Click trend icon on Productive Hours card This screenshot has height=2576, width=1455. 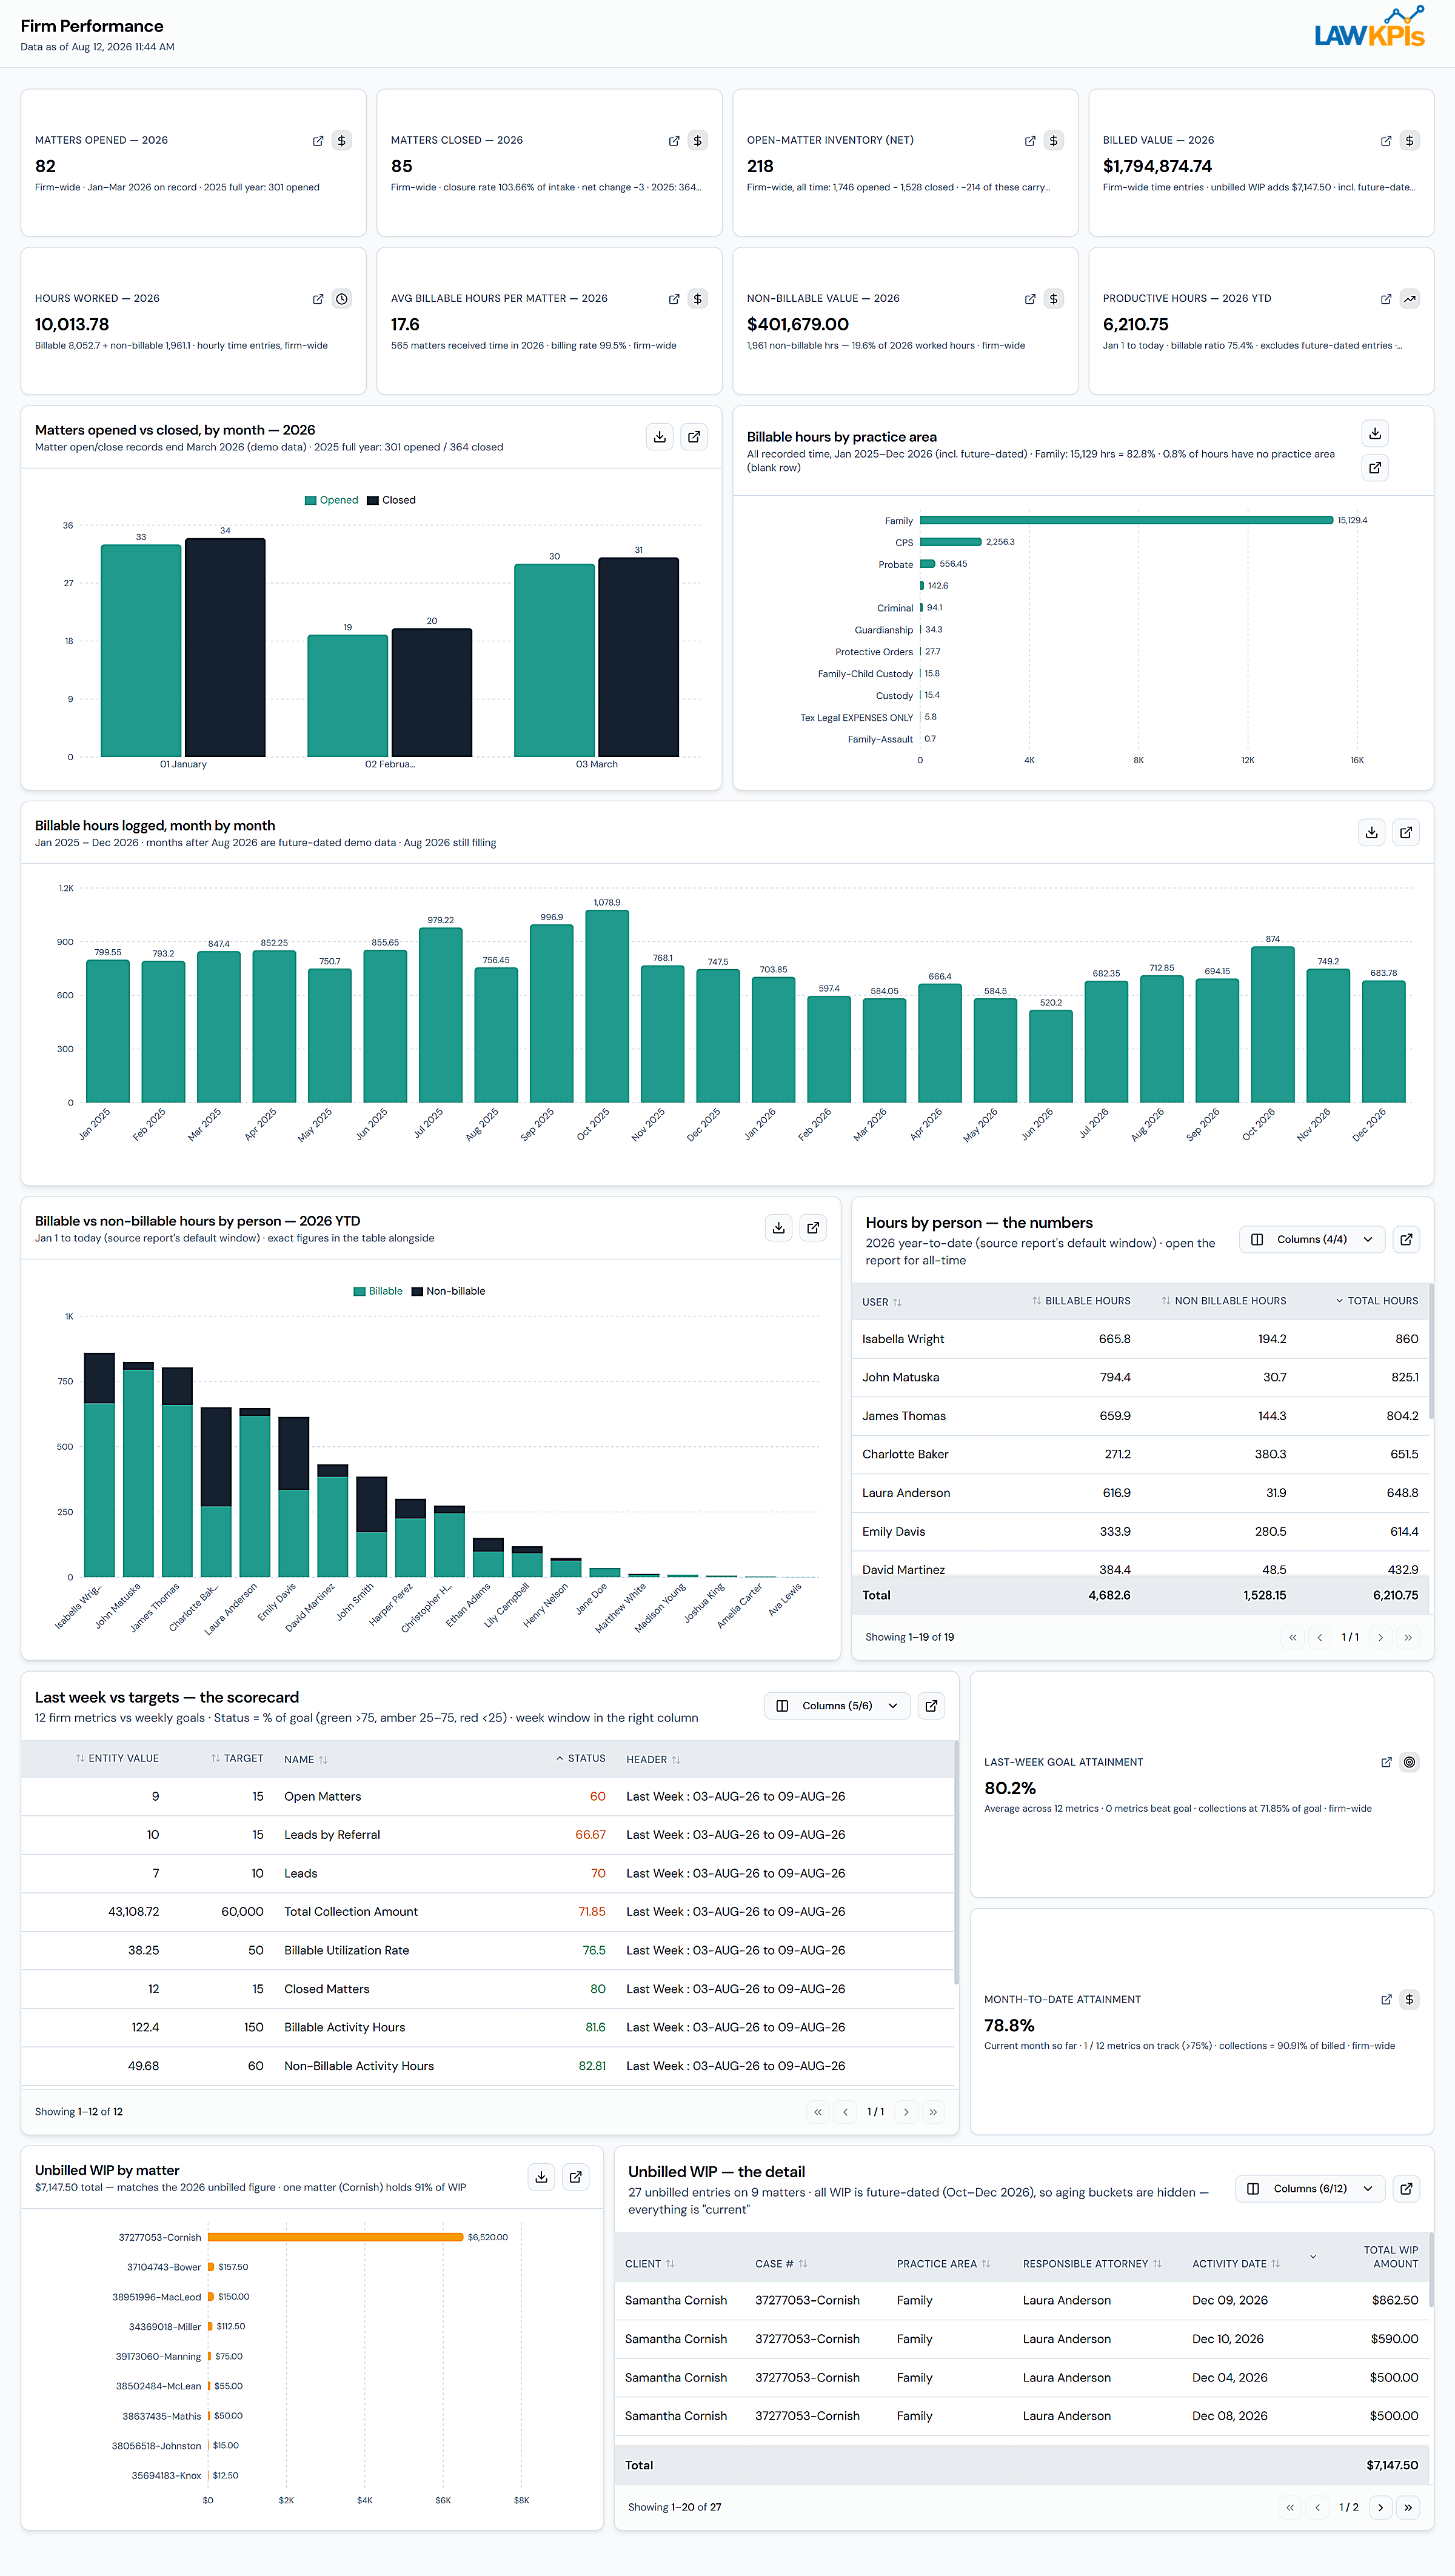click(1409, 299)
